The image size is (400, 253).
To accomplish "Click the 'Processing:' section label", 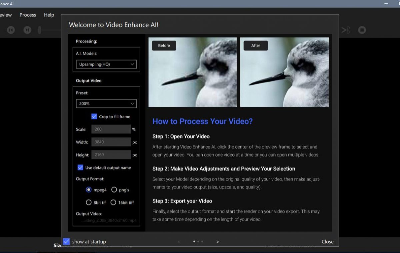I will [86, 41].
